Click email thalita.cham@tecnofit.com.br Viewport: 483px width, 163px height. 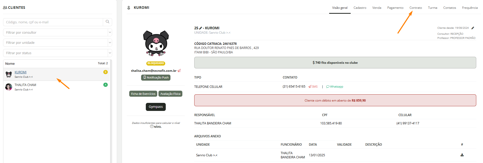click(154, 71)
